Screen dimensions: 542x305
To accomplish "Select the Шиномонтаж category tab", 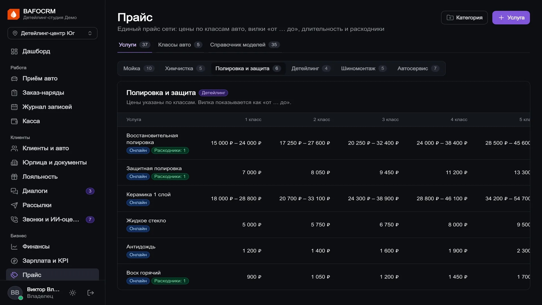I will (x=364, y=69).
